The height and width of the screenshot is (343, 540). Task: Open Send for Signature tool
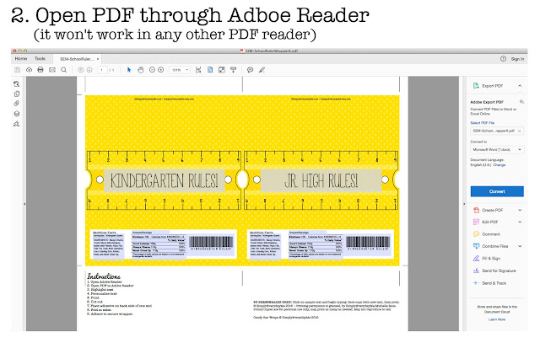[499, 271]
